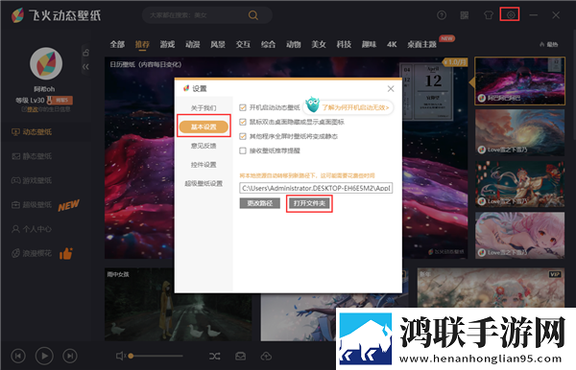Skip to the next wallpaper
Viewport: 576px width, 370px height.
point(70,356)
